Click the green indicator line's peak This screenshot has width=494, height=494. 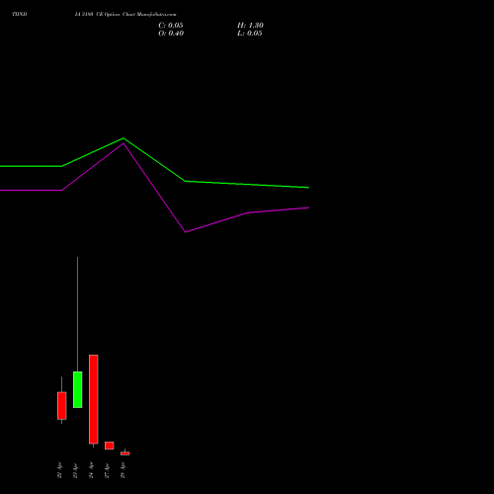coord(123,138)
